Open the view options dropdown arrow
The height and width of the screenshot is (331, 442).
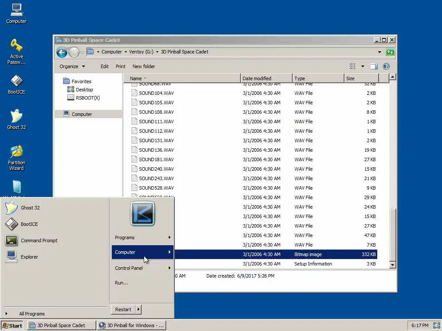click(363, 66)
